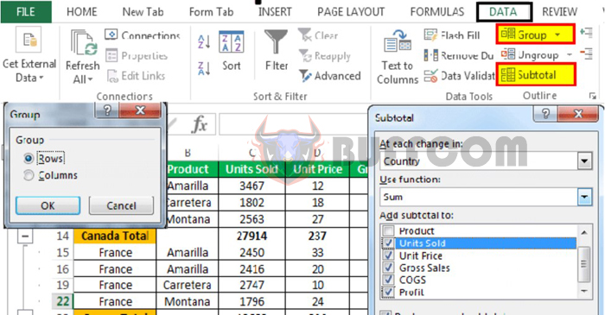Click Remove Duplicates
The width and height of the screenshot is (605, 315).
point(458,55)
